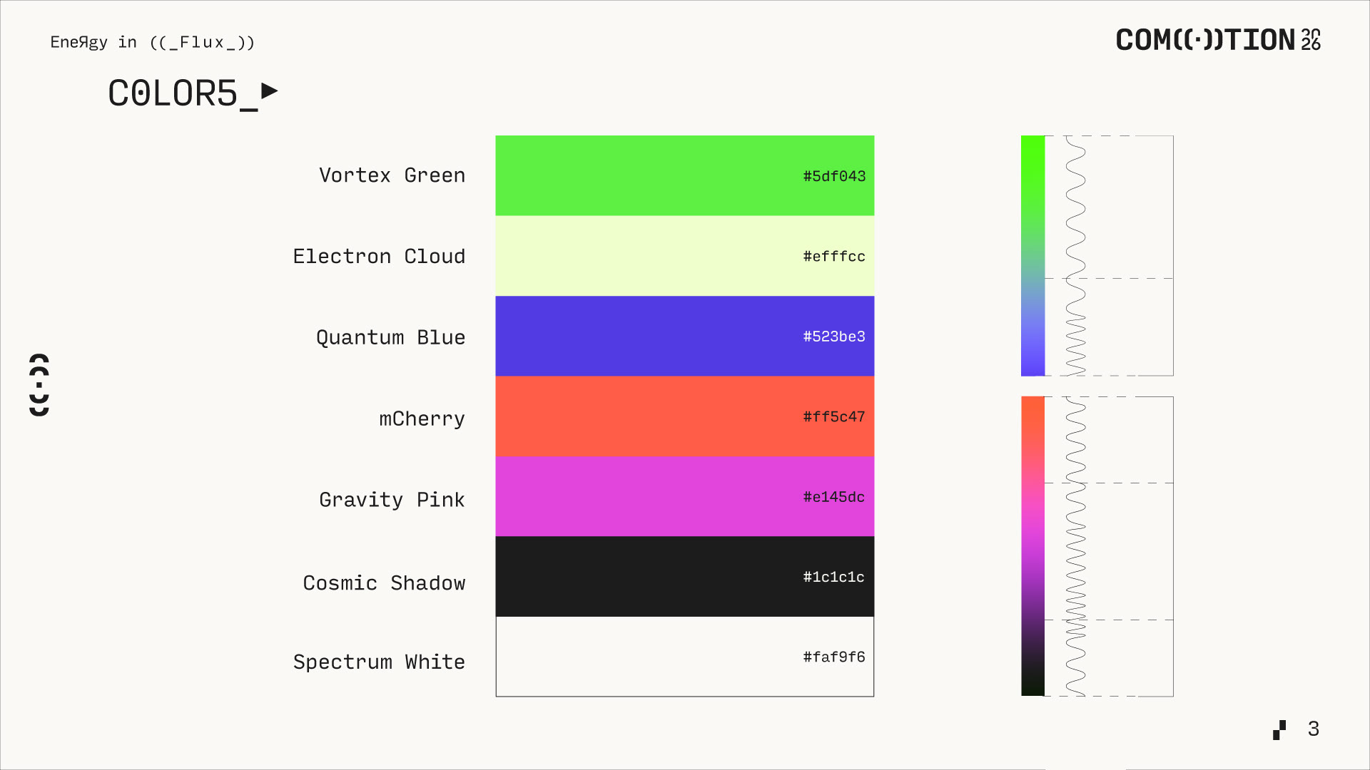Click the Gravity Pink swatch
Screen dimensions: 1370x770
tap(642, 496)
